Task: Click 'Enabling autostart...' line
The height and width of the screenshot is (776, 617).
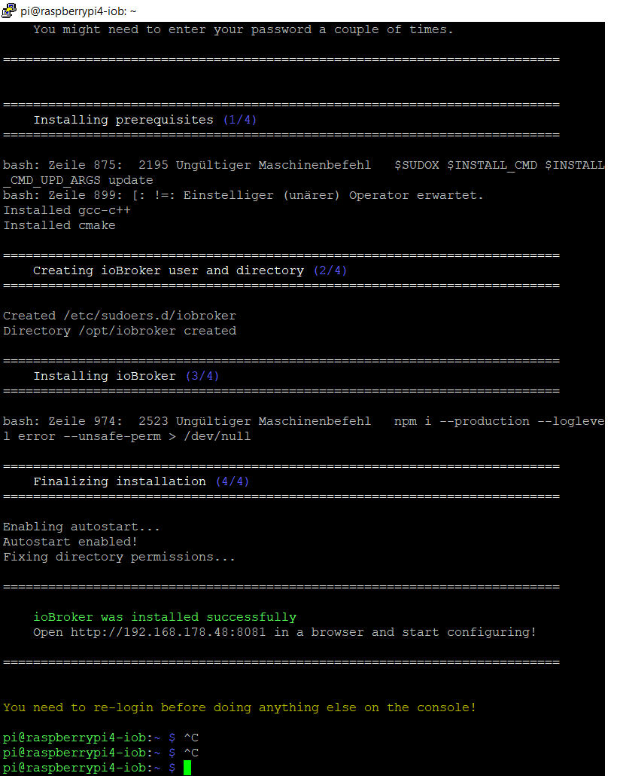Action: [81, 527]
